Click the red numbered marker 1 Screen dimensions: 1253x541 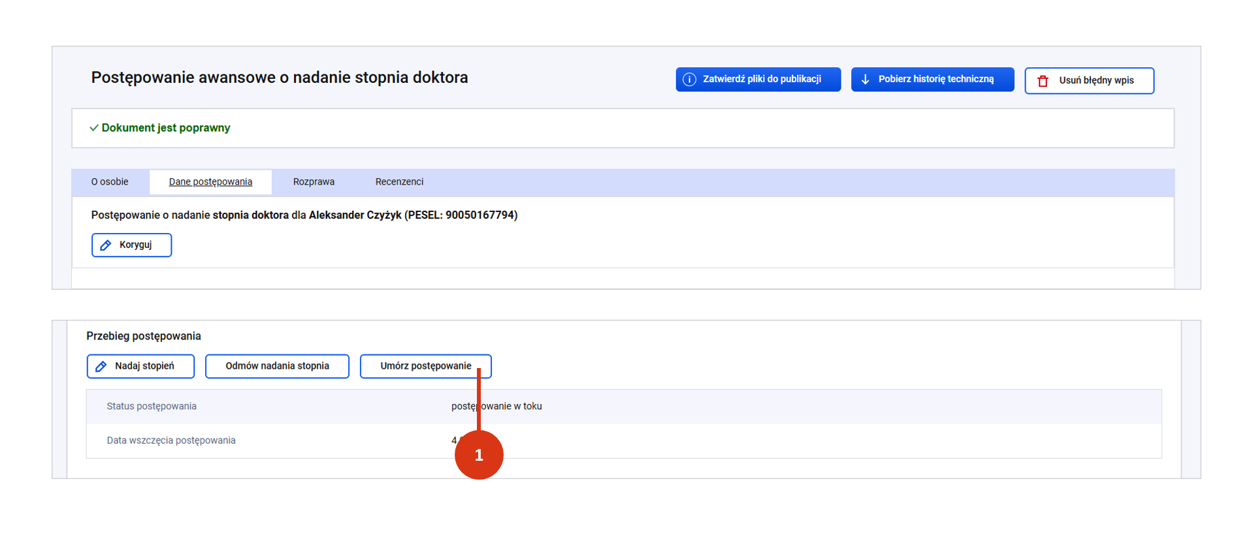tap(479, 455)
